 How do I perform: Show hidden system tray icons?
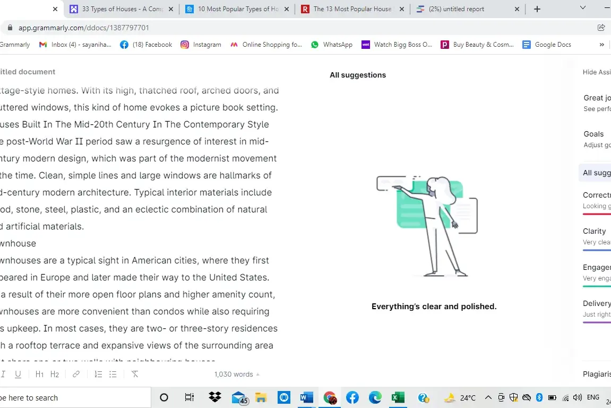point(488,397)
